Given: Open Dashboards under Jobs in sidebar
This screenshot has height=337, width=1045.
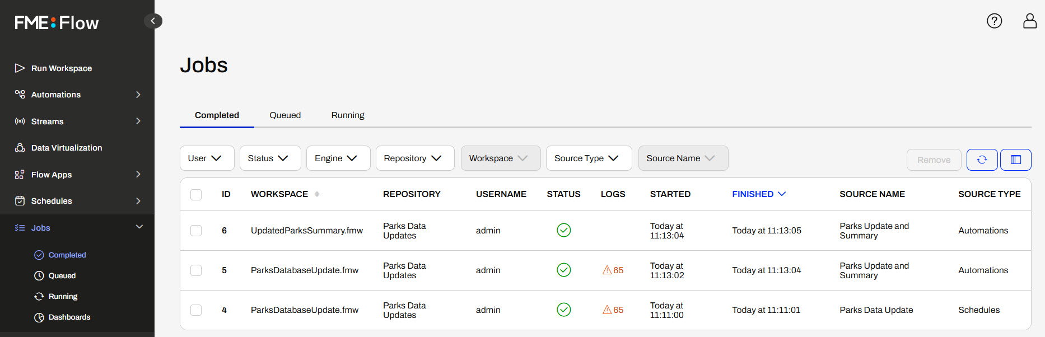Looking at the screenshot, I should pyautogui.click(x=69, y=317).
